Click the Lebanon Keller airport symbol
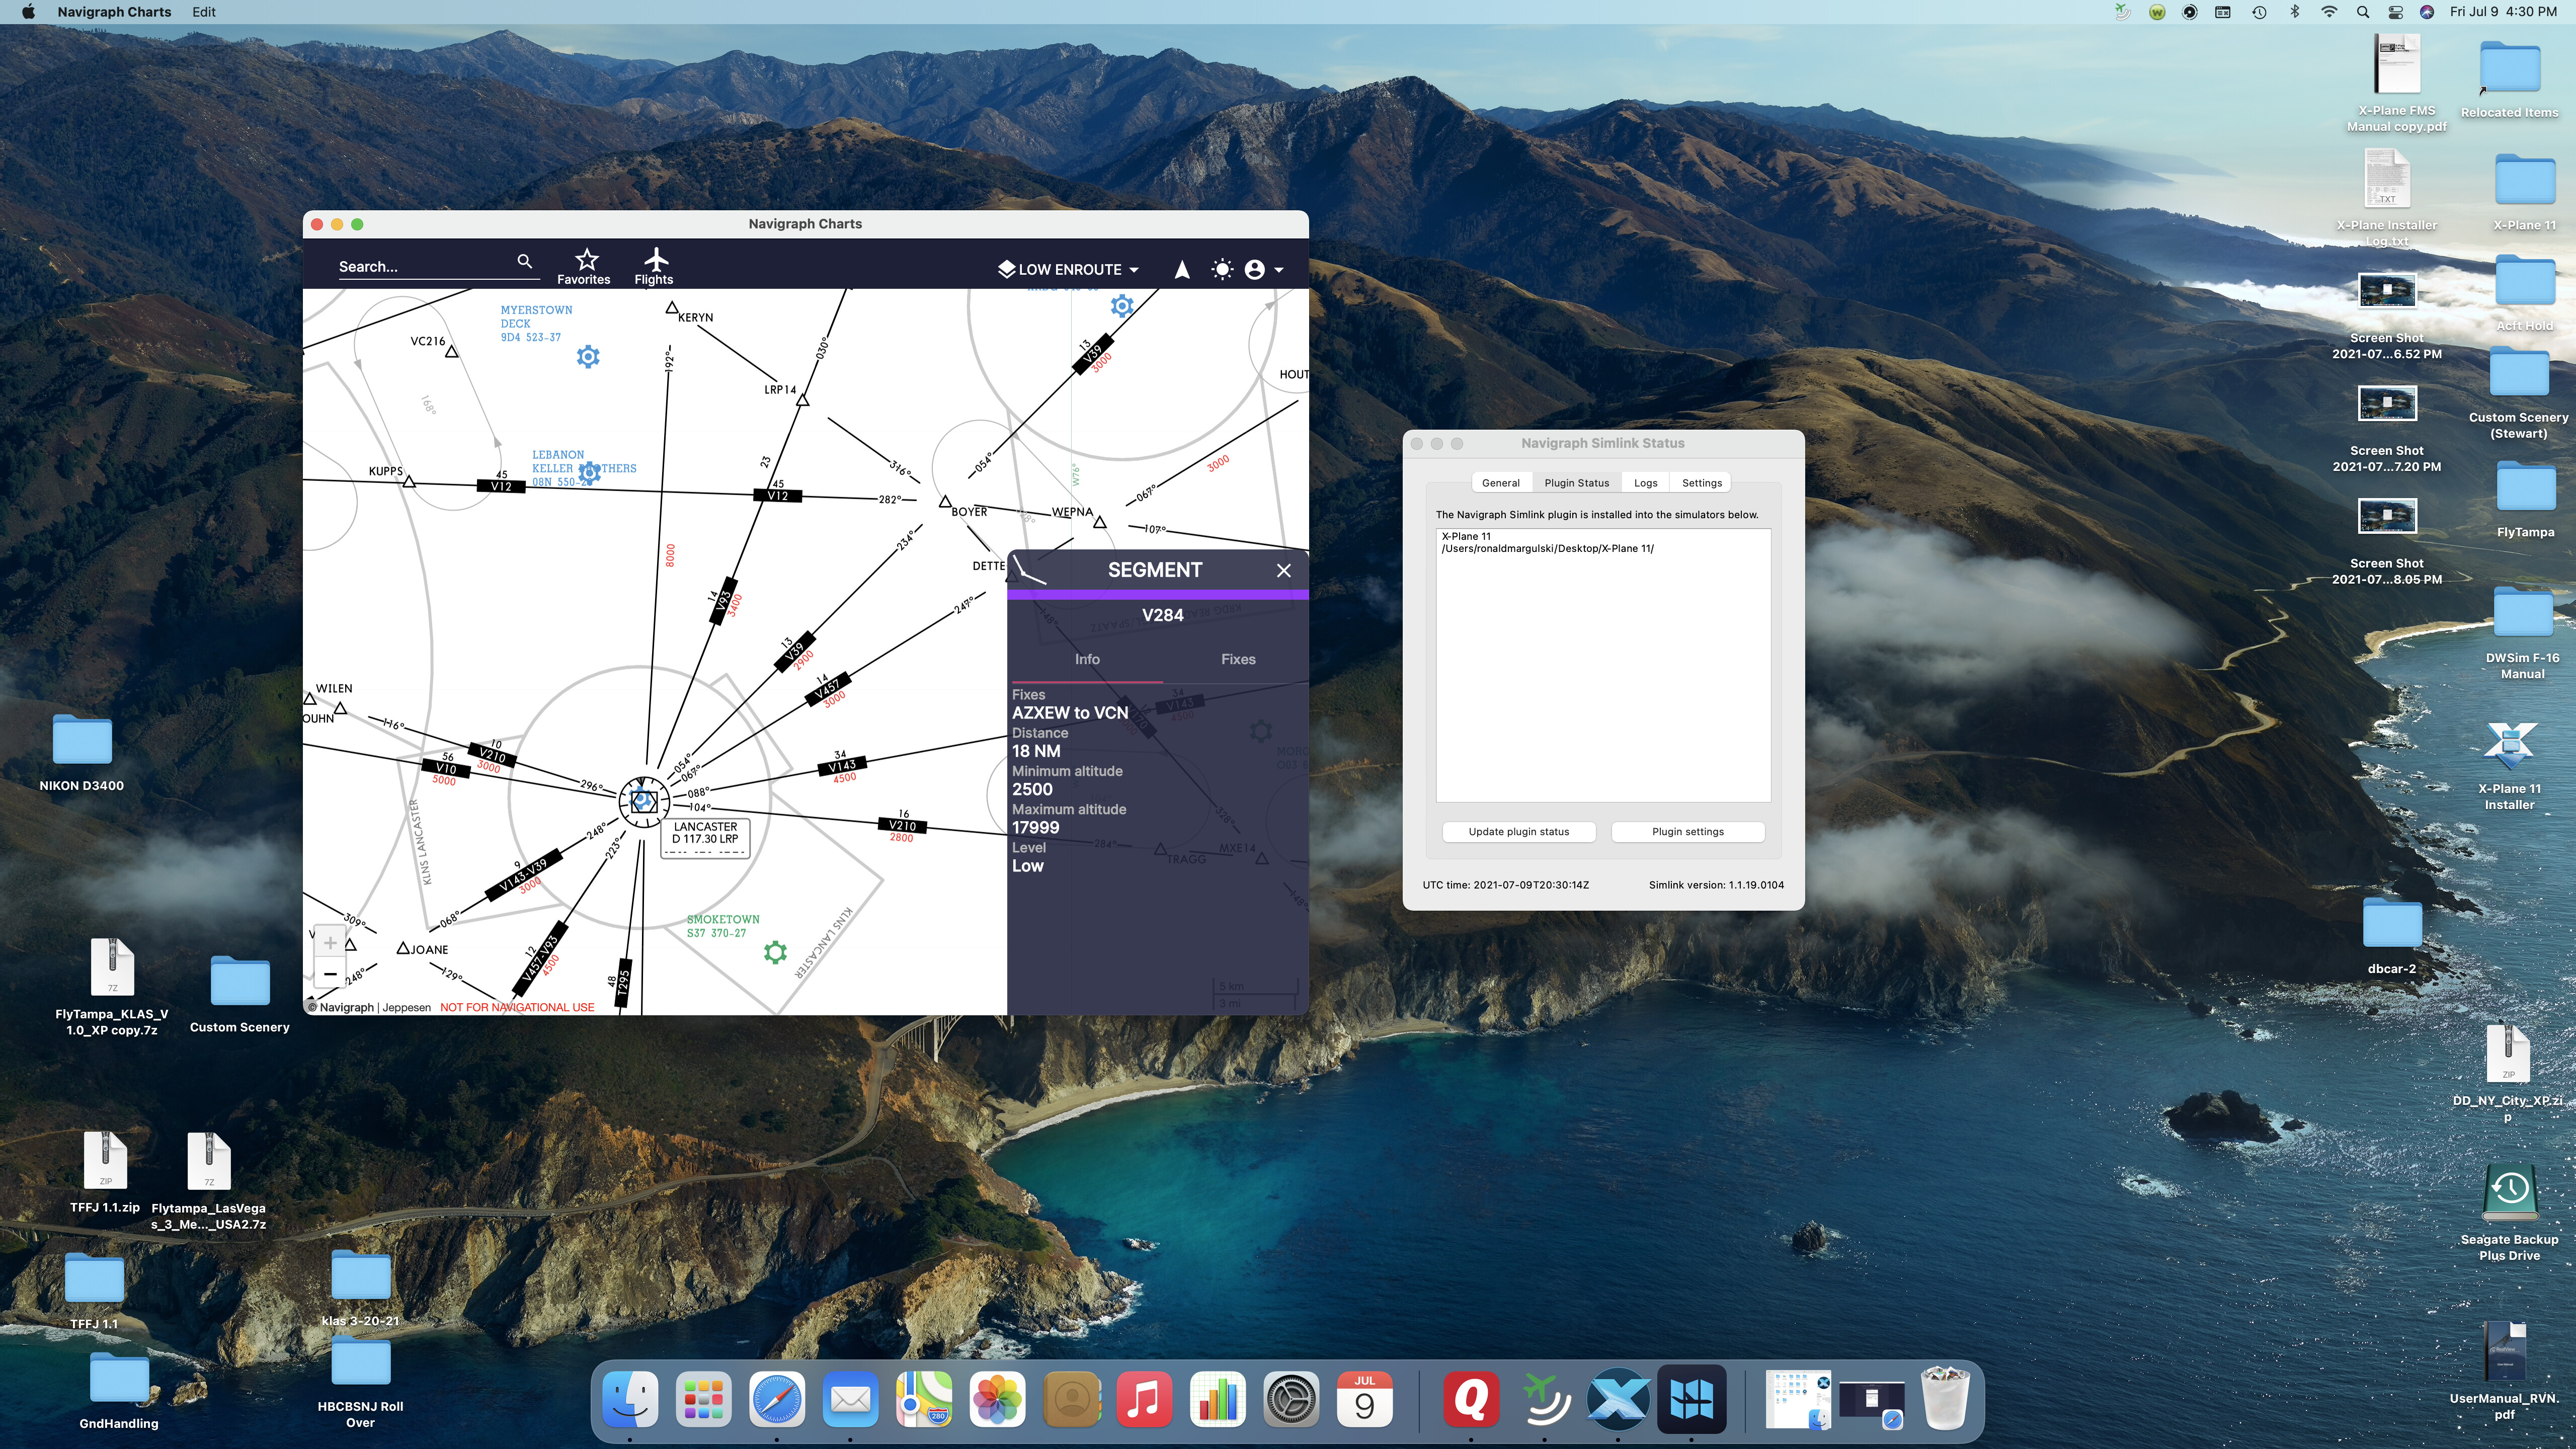 pos(590,472)
